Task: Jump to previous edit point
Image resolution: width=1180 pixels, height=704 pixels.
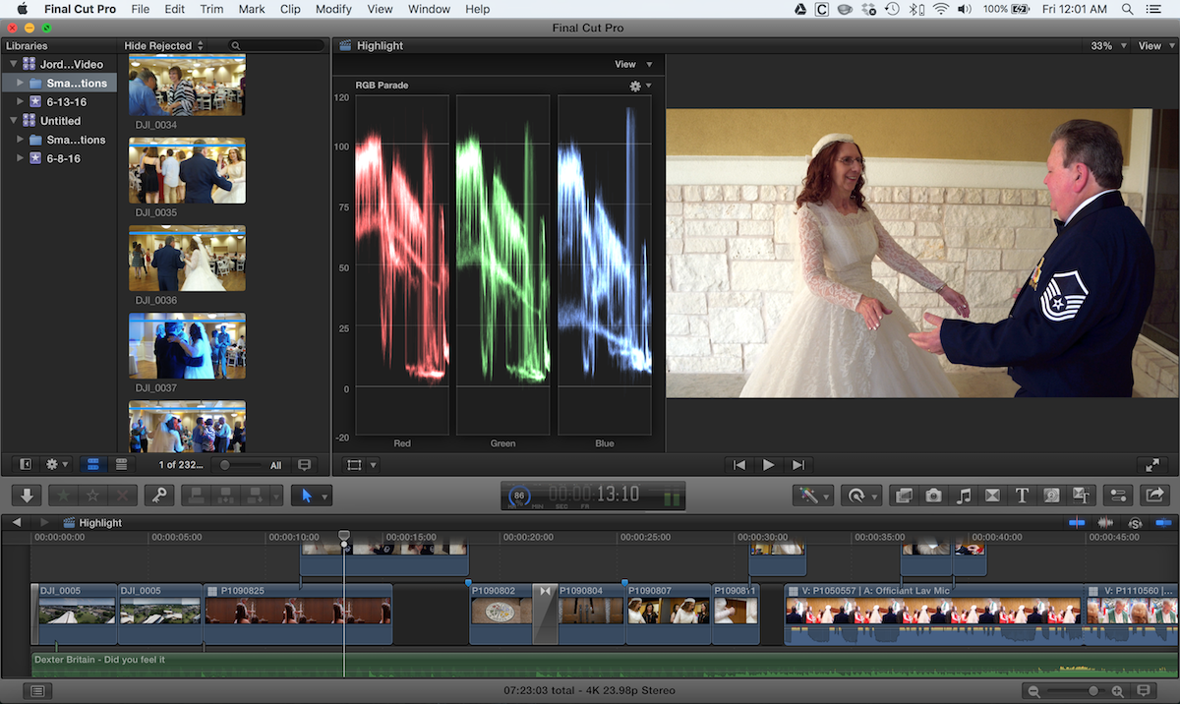Action: click(739, 464)
